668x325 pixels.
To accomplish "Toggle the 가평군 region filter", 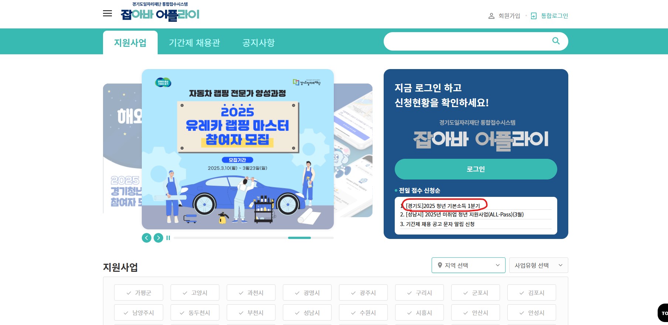I will point(138,292).
